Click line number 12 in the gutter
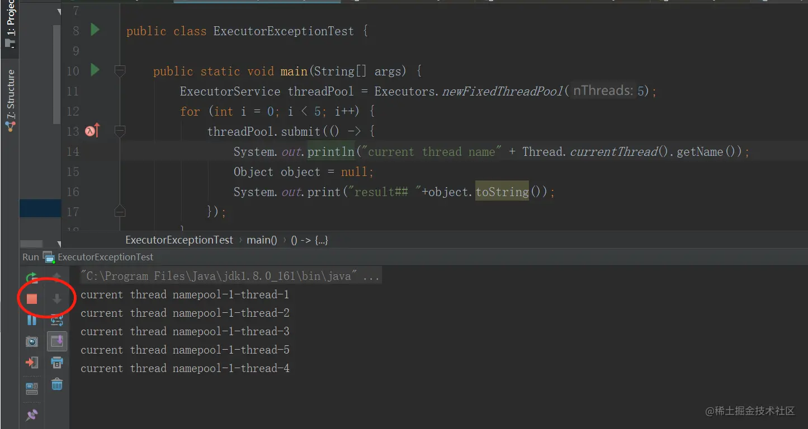Screen dimensions: 808x429 click(x=73, y=111)
